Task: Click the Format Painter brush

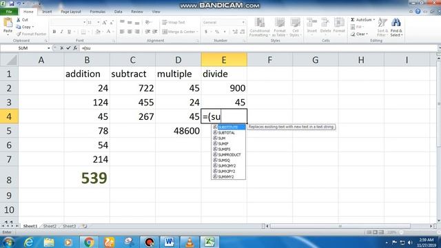Action: point(19,34)
